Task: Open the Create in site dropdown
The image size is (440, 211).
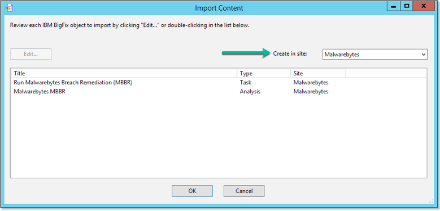Action: coord(375,55)
